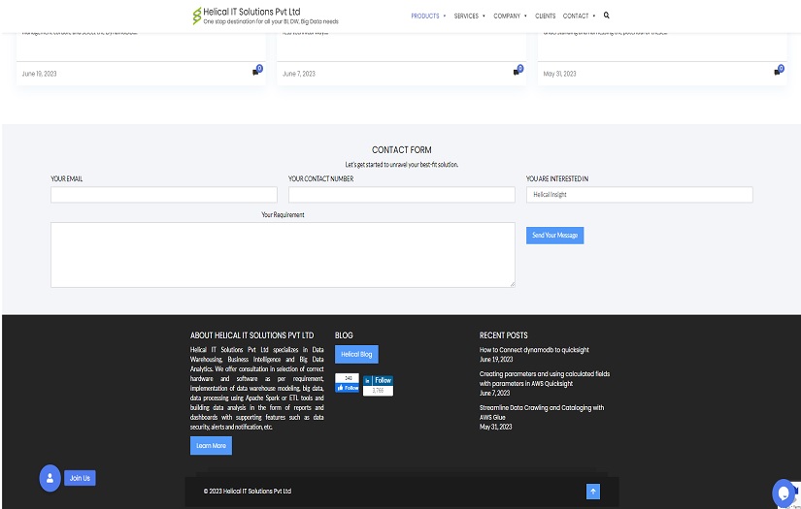Expand the Products menu
Image resolution: width=801 pixels, height=509 pixels.
click(428, 16)
